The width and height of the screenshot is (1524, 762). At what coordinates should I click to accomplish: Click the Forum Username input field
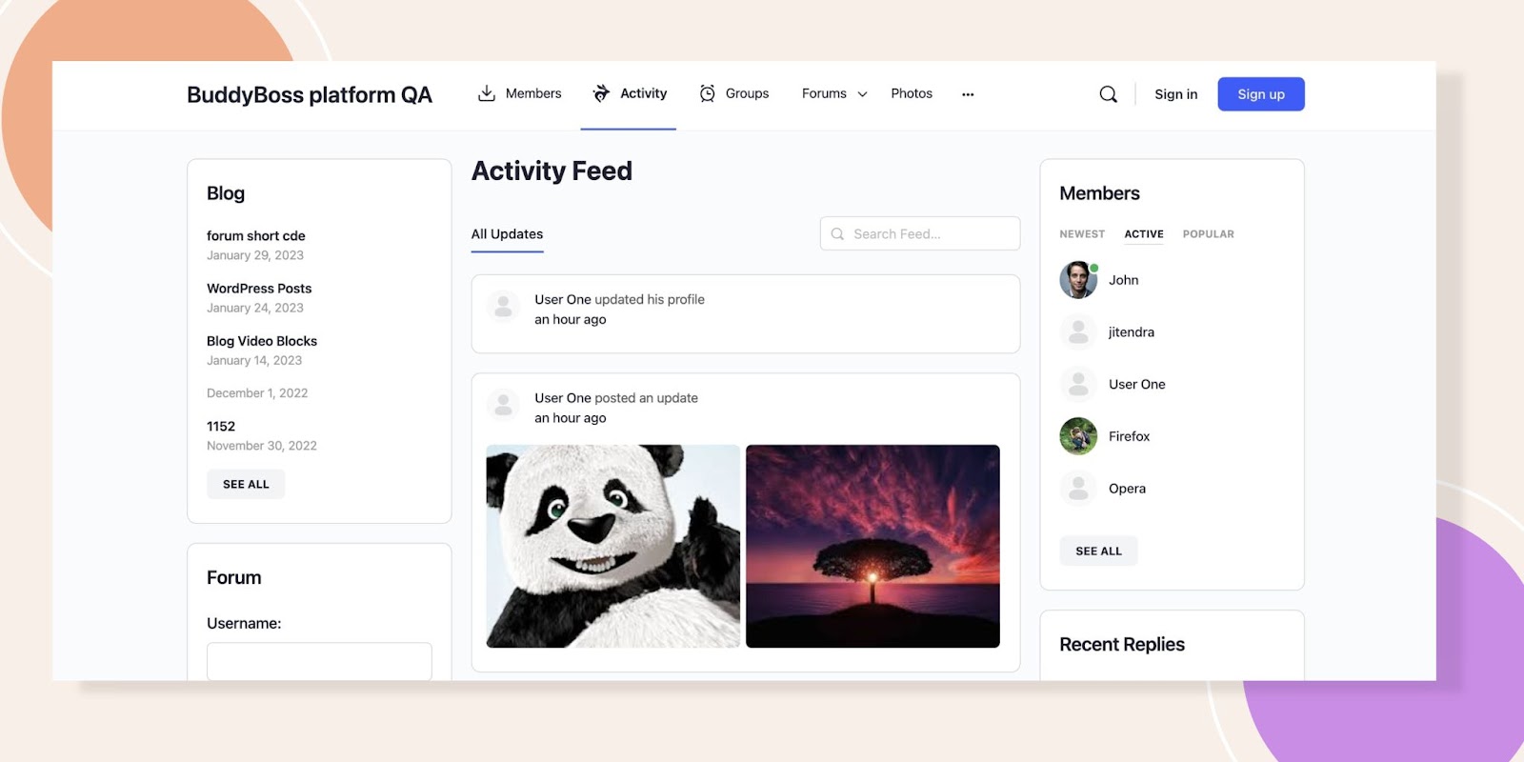pyautogui.click(x=319, y=661)
